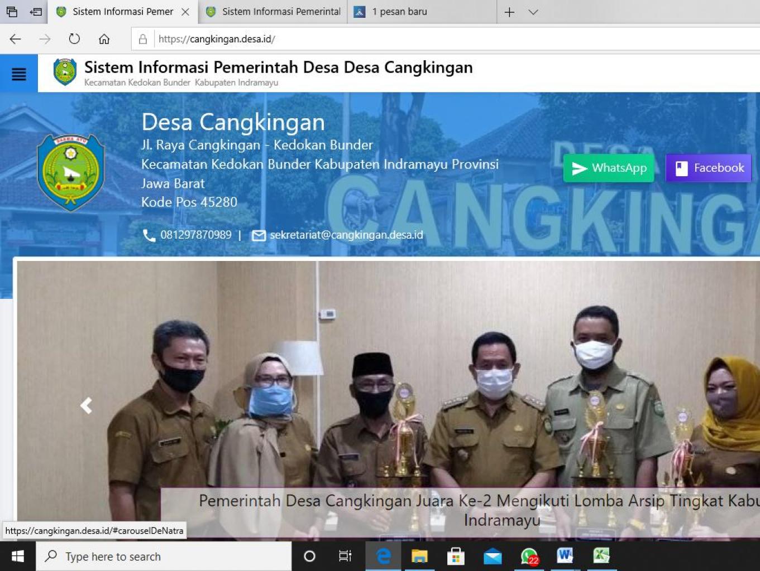This screenshot has height=571, width=760.
Task: Open Excel from the taskbar
Action: coord(601,556)
